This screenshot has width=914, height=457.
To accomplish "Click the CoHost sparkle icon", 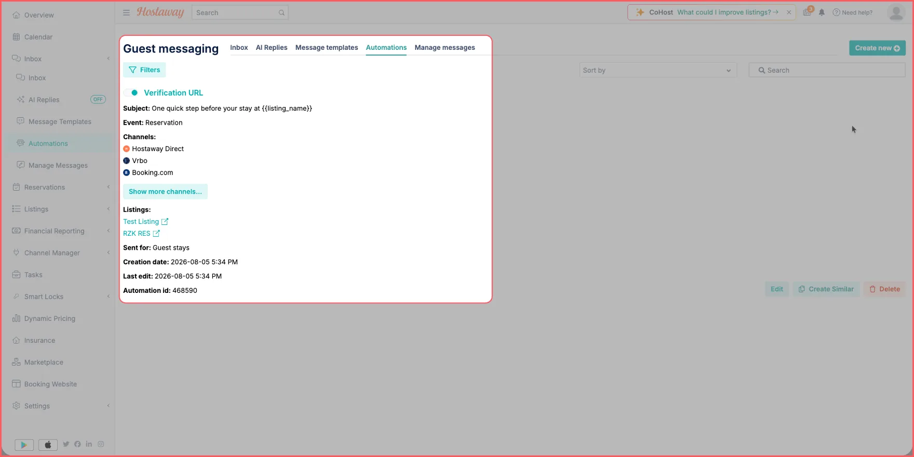I will point(640,12).
